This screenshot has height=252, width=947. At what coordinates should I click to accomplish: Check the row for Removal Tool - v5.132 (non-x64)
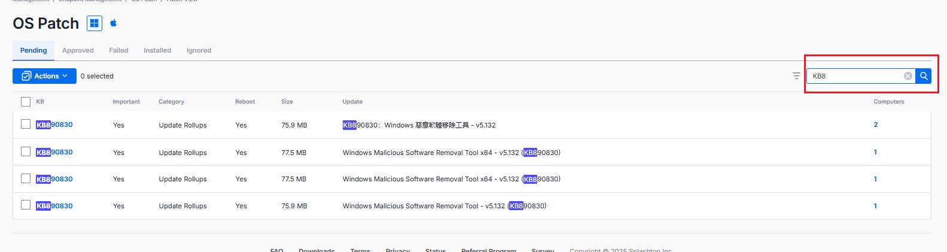point(26,205)
